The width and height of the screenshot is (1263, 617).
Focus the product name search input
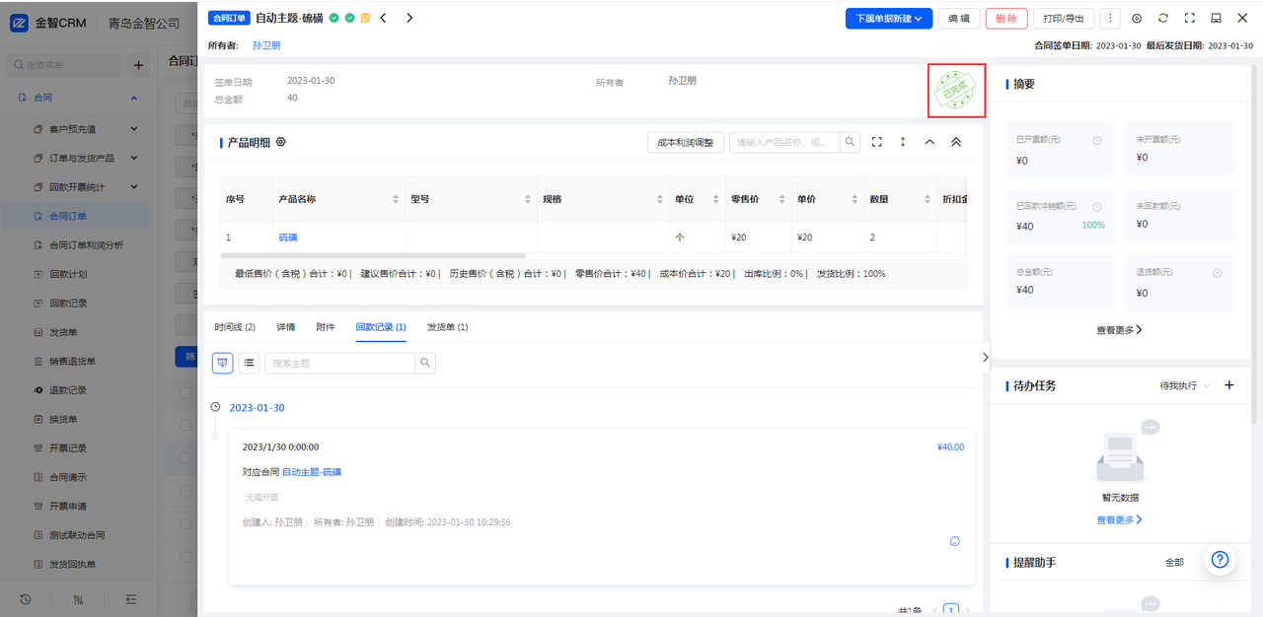coord(784,142)
